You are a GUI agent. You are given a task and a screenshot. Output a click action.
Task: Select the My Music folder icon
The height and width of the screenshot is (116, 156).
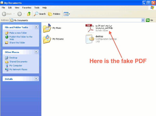pyautogui.click(x=47, y=28)
